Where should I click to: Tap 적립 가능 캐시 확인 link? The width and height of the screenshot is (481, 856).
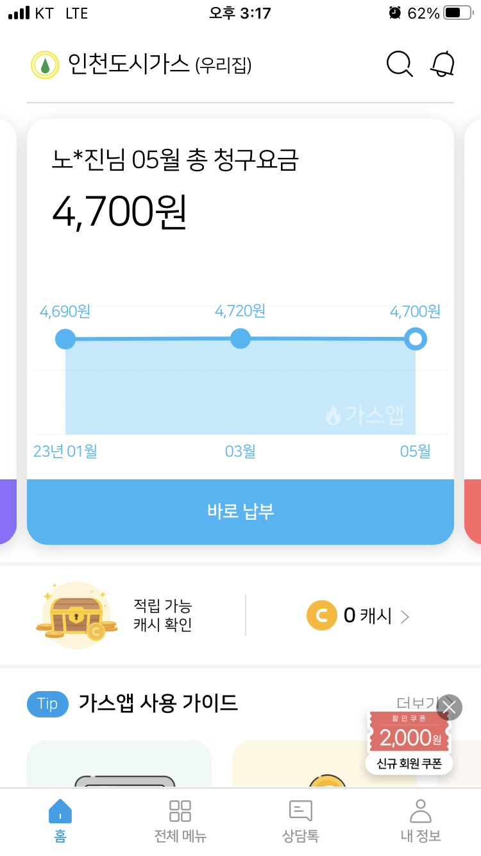163,615
